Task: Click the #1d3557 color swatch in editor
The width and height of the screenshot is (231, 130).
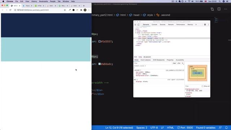Action: (x=100, y=42)
